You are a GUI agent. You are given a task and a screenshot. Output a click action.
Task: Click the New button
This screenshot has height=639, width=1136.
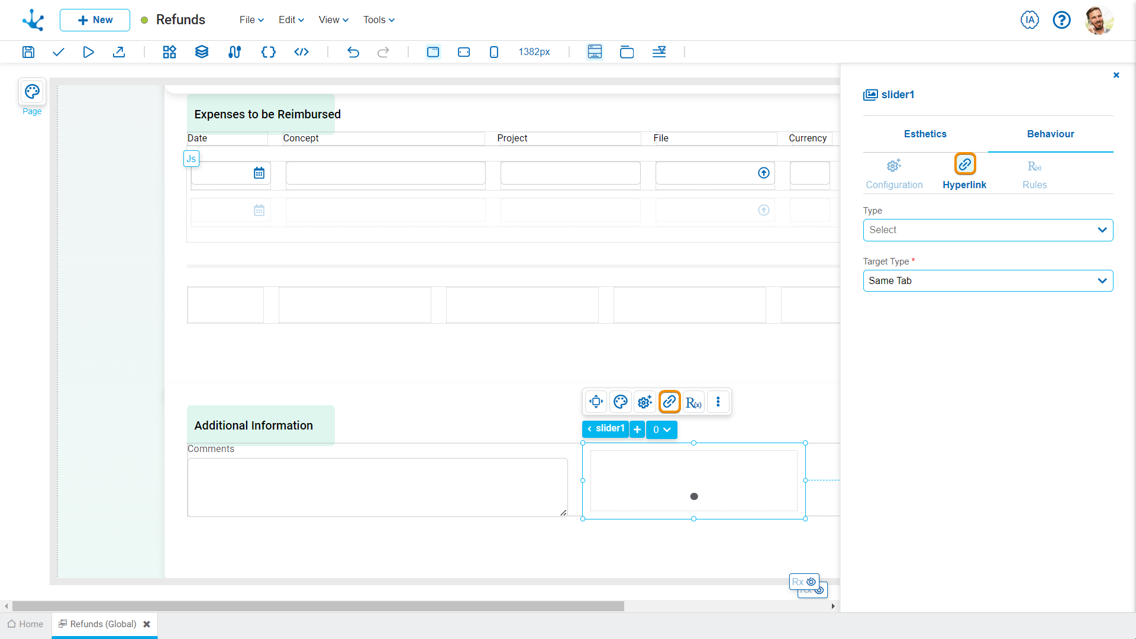coord(95,20)
